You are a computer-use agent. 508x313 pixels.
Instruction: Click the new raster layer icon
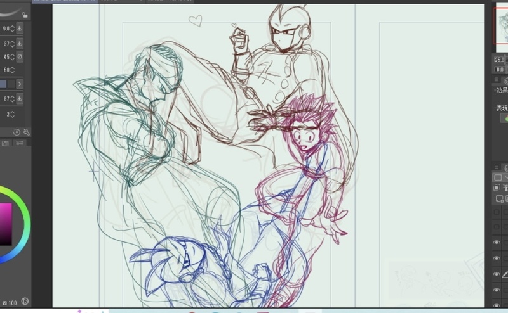click(x=500, y=198)
